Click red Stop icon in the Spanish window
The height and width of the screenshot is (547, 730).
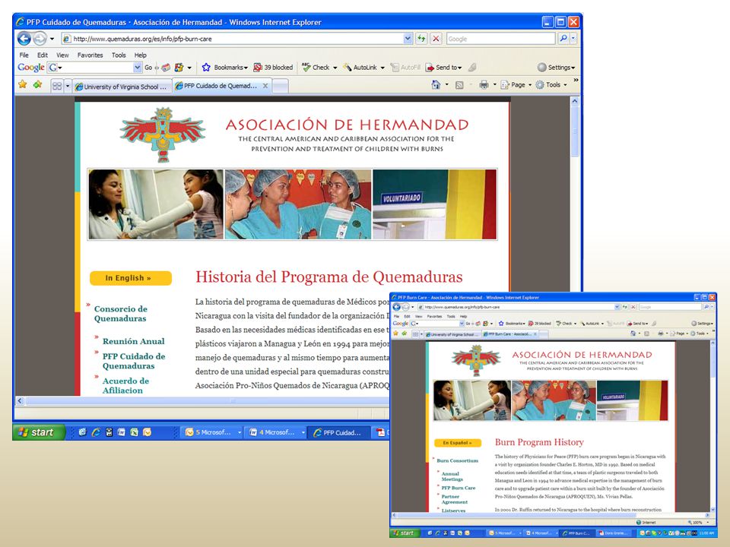436,39
